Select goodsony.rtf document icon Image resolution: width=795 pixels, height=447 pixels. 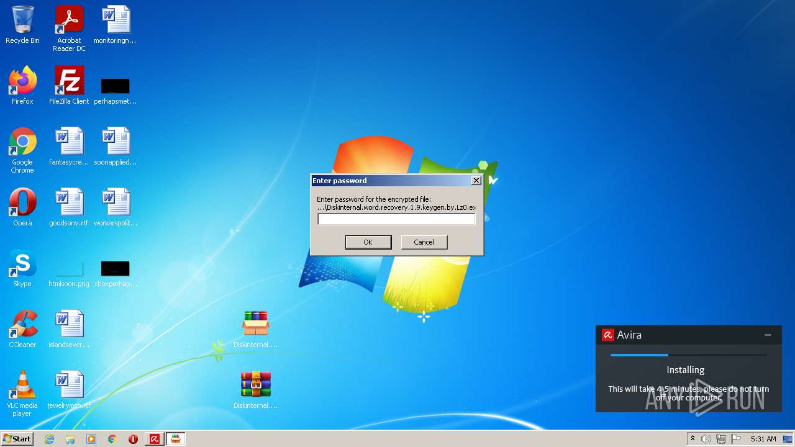(69, 207)
